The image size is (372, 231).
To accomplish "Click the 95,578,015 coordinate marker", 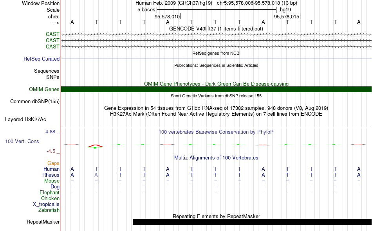I will pos(287,16).
